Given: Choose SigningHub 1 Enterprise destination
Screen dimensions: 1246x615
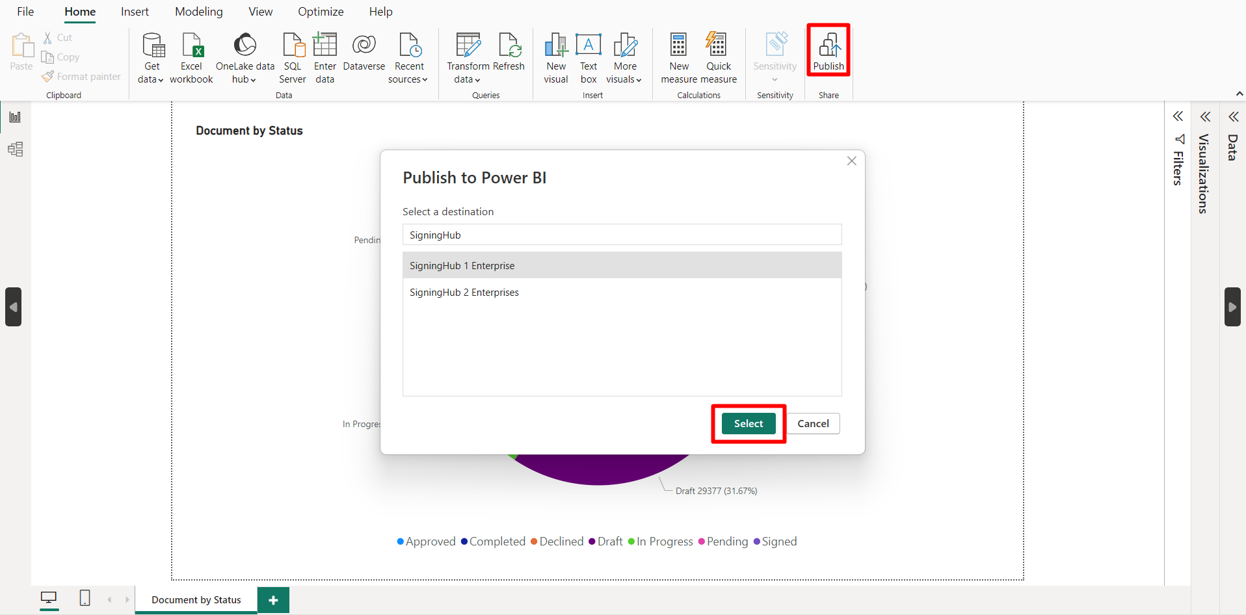Looking at the screenshot, I should coord(622,265).
